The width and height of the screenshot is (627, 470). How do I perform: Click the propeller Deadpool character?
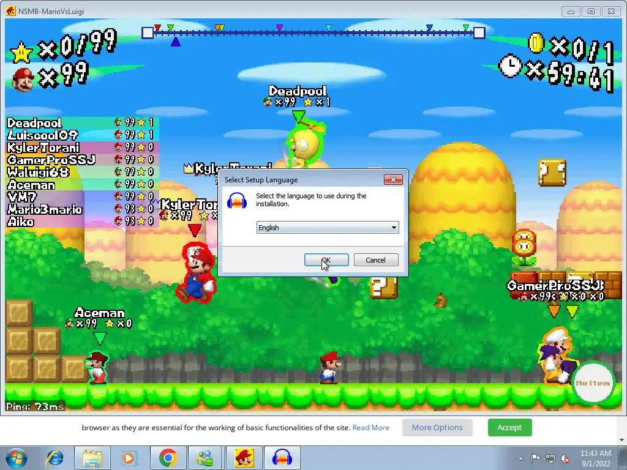click(x=305, y=144)
